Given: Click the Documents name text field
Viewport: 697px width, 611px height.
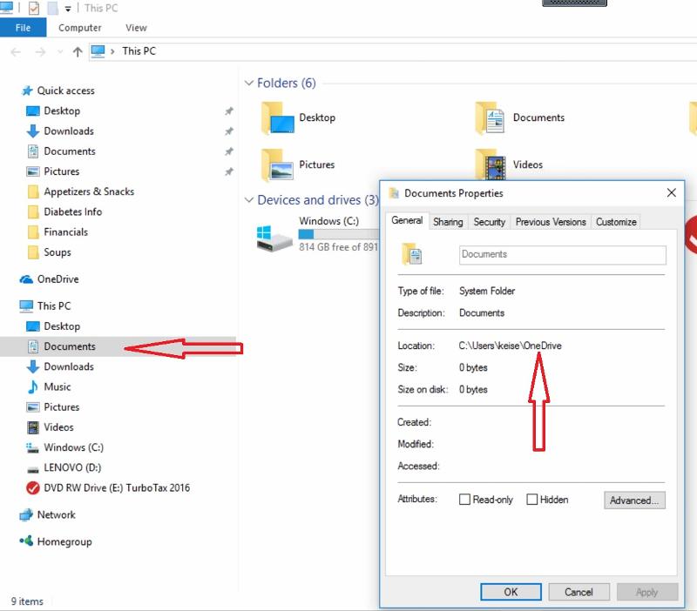Looking at the screenshot, I should point(562,254).
